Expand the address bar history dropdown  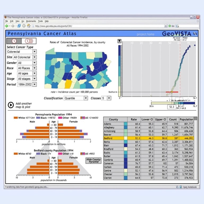click(x=166, y=26)
